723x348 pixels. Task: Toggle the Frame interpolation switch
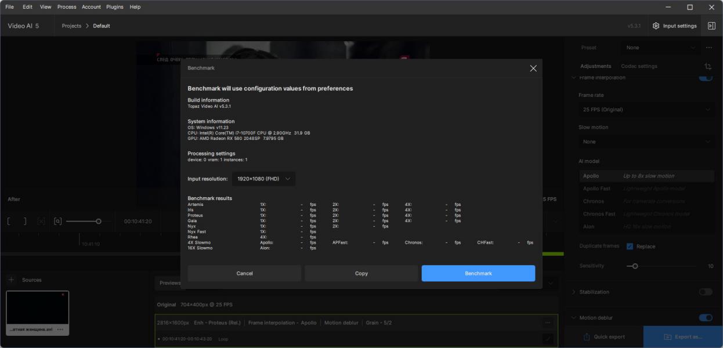tap(706, 78)
